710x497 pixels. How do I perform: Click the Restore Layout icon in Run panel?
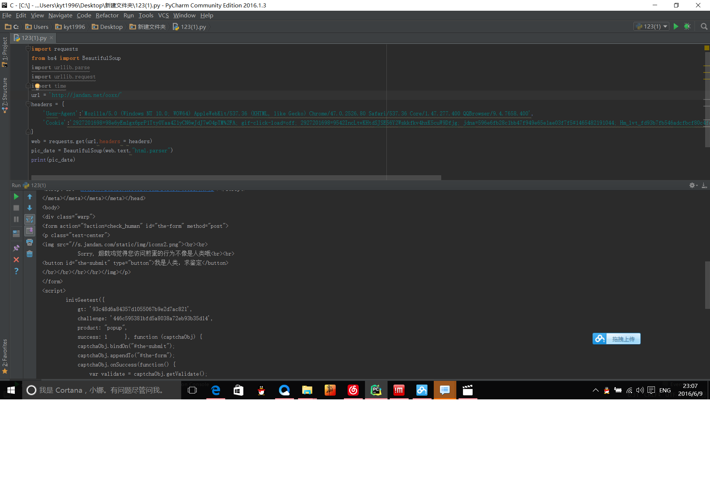(x=16, y=234)
